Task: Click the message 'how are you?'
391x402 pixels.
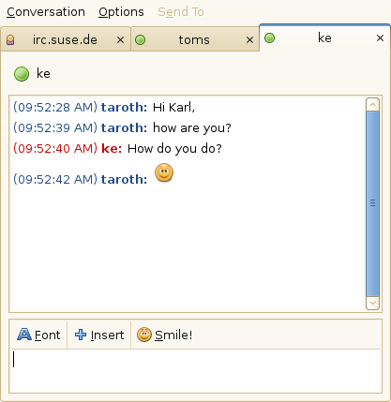Action: tap(192, 128)
